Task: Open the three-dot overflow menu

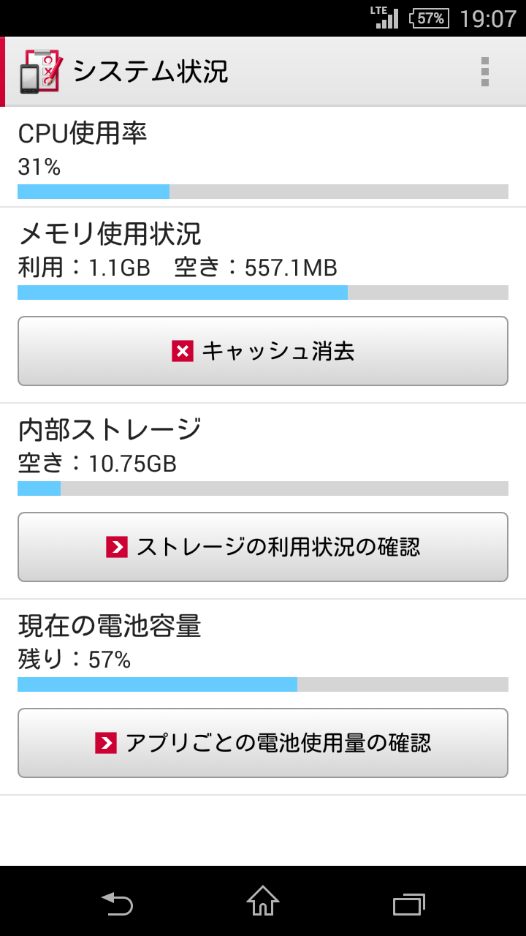Action: 485,72
